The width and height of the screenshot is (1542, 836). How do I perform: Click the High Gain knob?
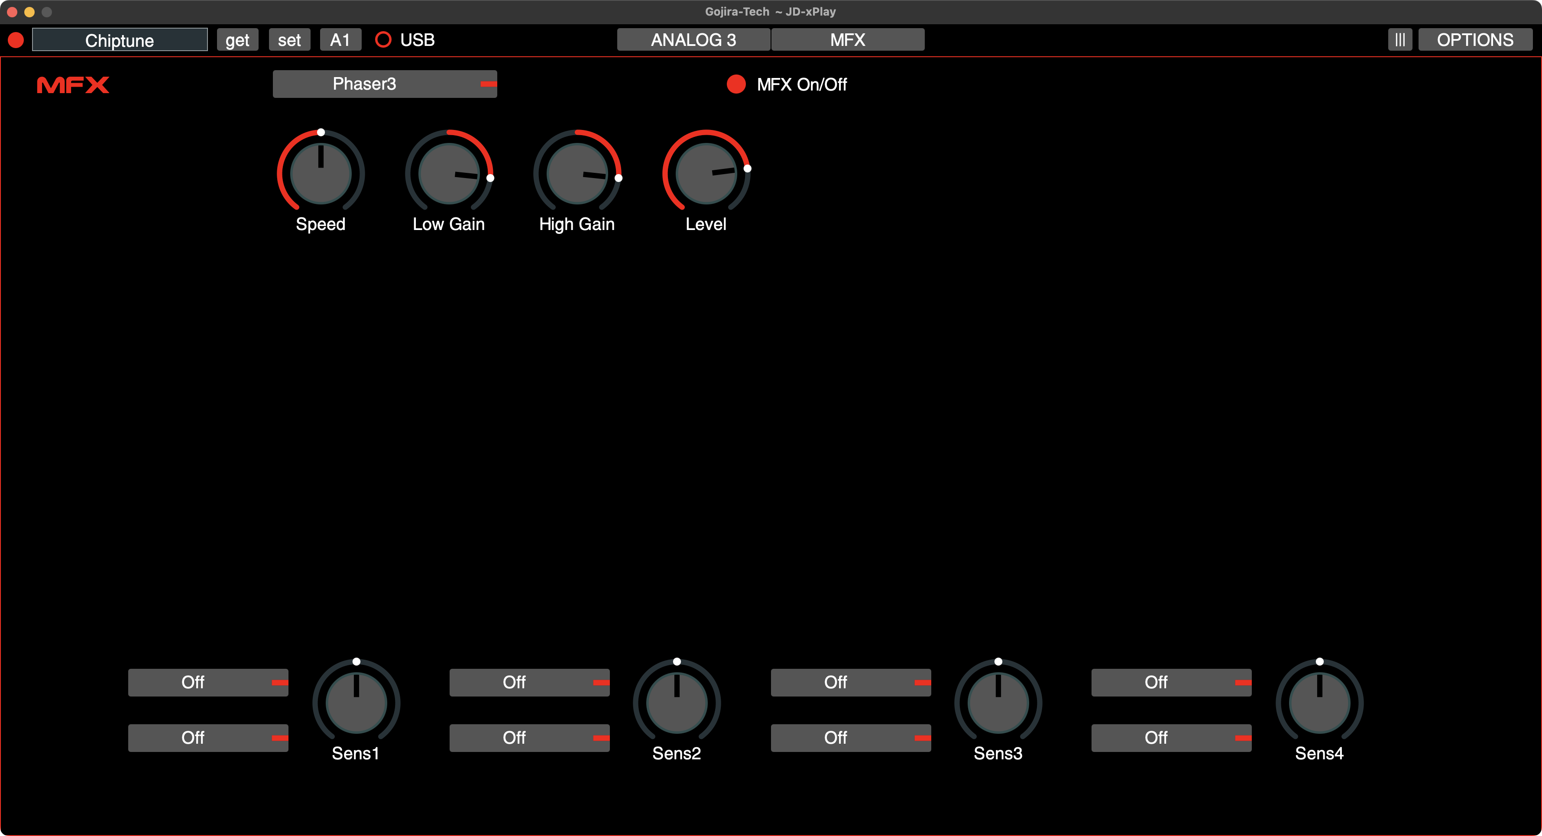tap(577, 174)
